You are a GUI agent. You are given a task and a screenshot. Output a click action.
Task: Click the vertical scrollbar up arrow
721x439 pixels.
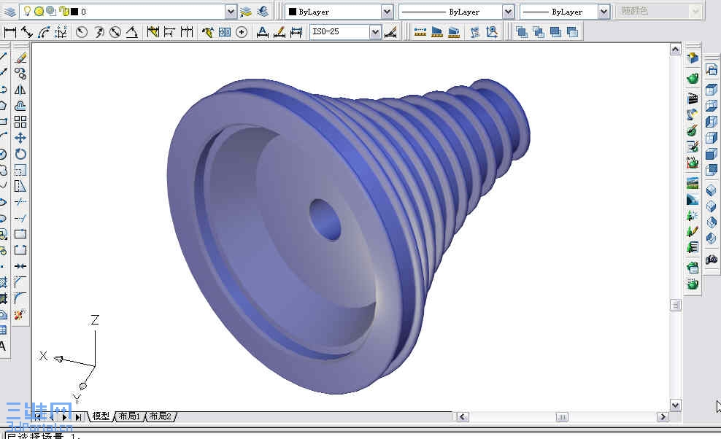675,49
